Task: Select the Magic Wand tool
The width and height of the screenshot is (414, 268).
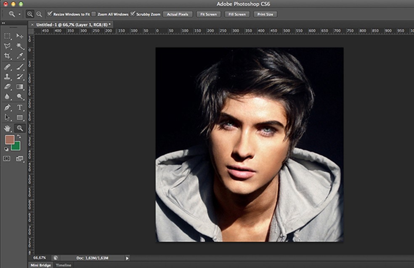Action: click(20, 46)
